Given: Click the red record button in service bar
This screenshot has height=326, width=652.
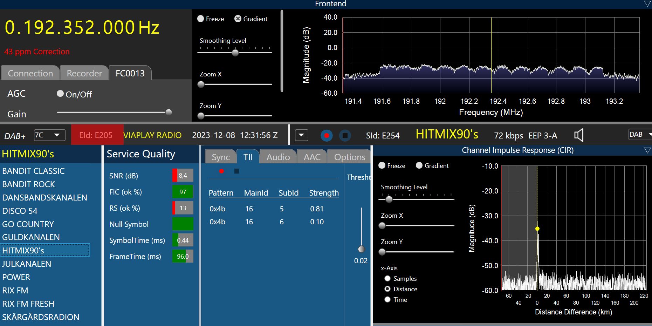Looking at the screenshot, I should [327, 135].
